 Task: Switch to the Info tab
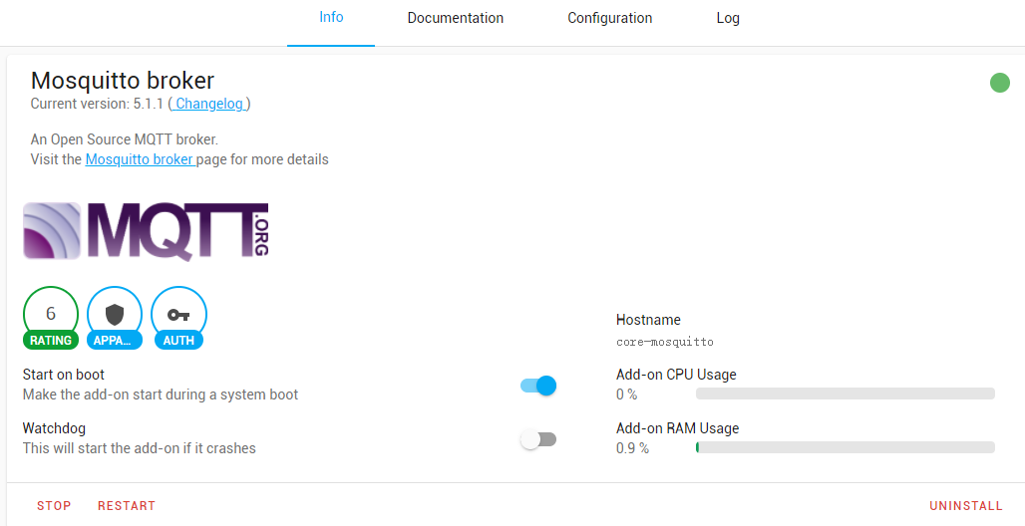coord(331,18)
